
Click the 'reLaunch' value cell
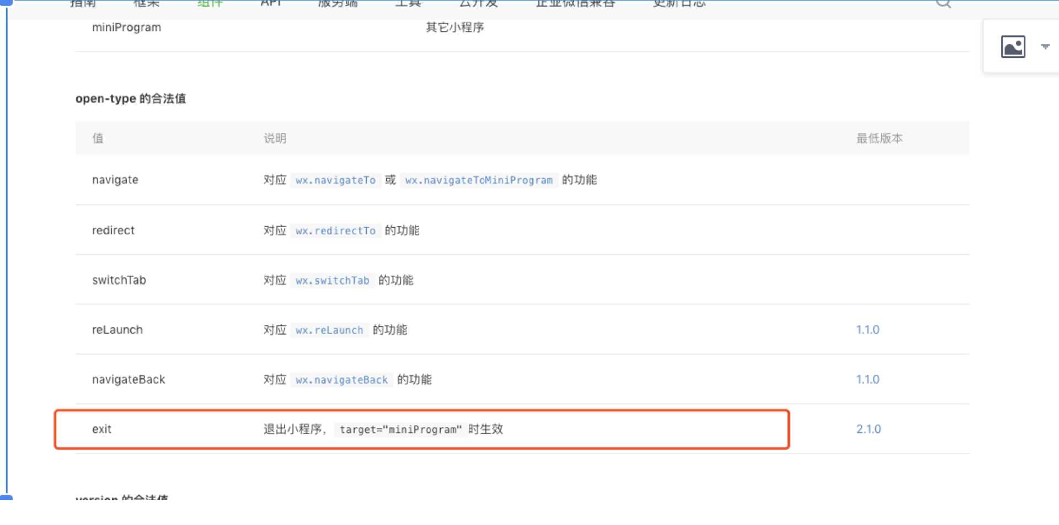tap(117, 330)
